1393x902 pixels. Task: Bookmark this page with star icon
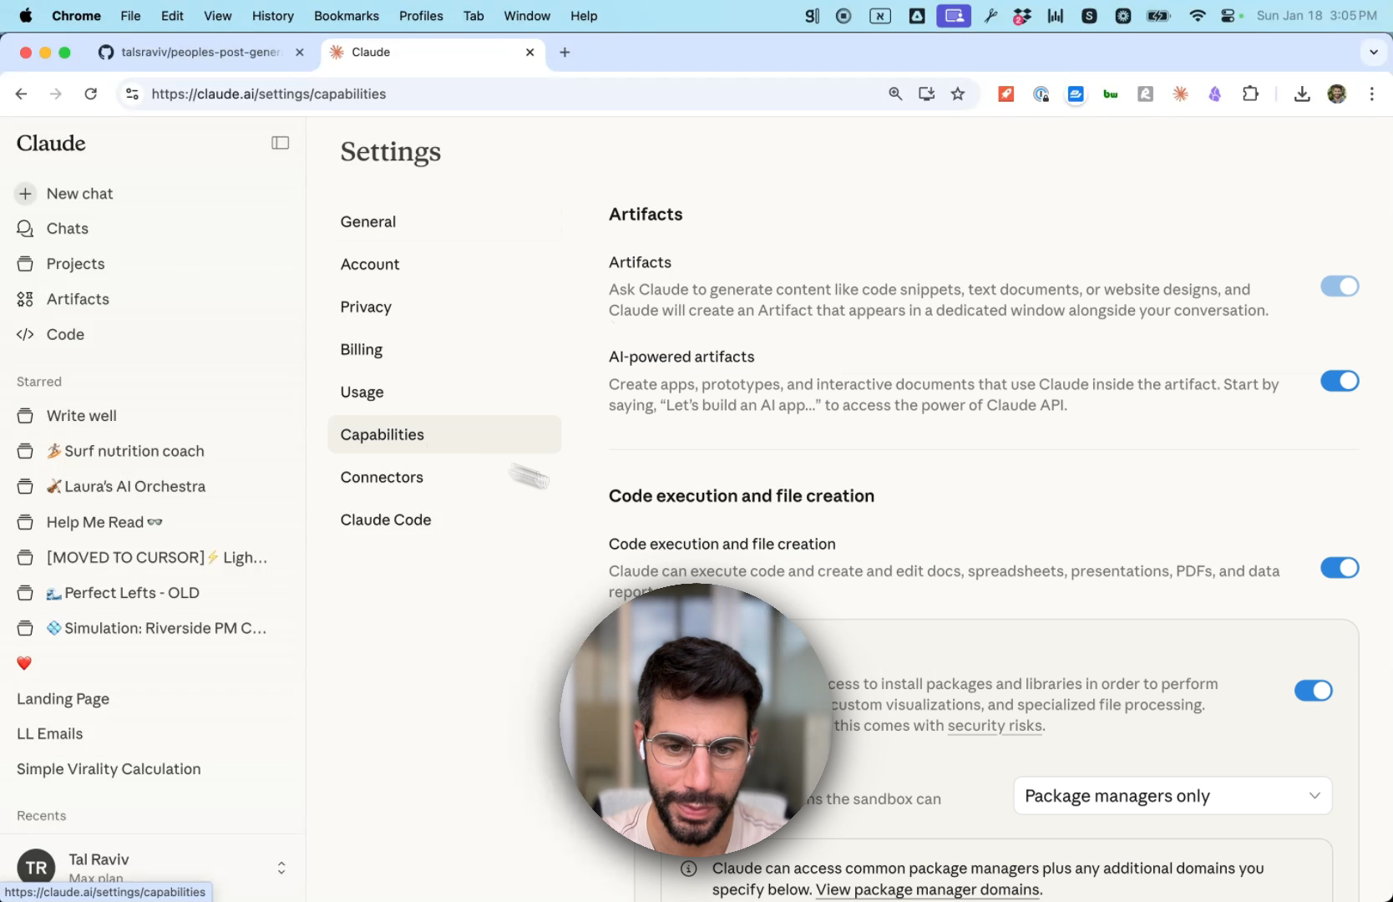pos(958,94)
